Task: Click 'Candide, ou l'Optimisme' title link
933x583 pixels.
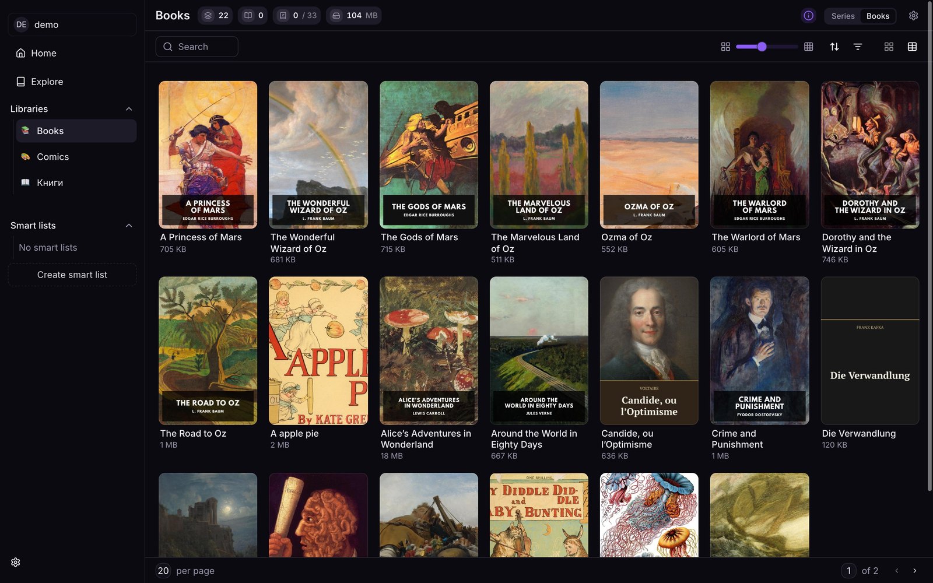Action: 627,439
